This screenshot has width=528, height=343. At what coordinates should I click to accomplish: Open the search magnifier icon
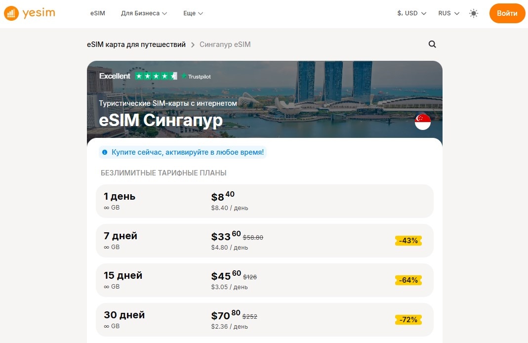coord(432,44)
